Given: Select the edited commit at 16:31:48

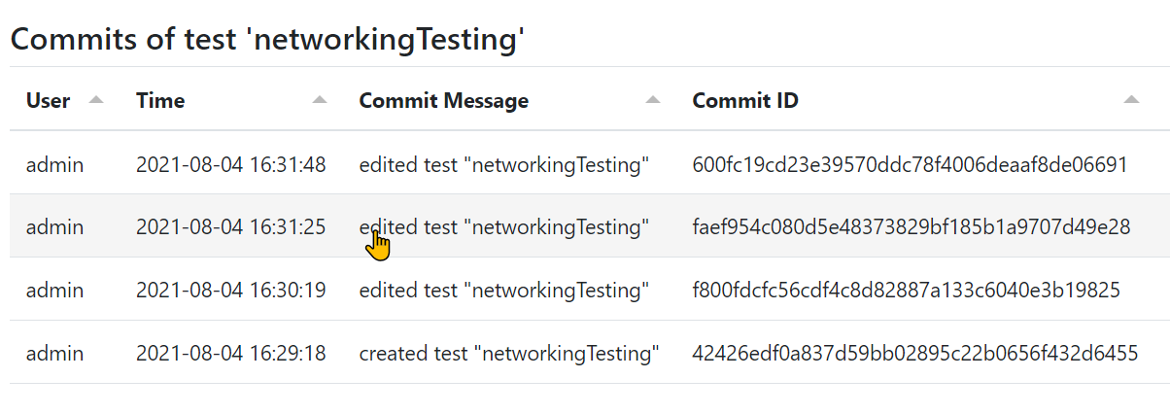Looking at the screenshot, I should coord(504,164).
